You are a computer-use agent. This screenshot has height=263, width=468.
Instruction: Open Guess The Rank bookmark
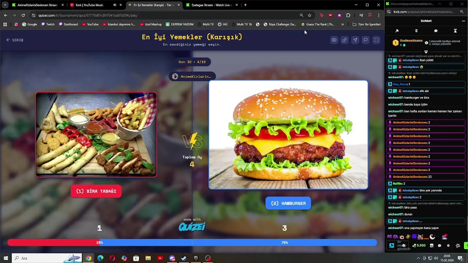tap(317, 24)
